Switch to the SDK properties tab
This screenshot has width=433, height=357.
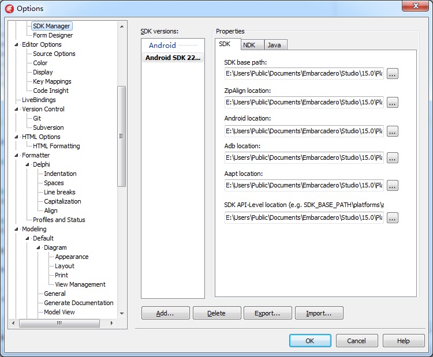tap(227, 44)
